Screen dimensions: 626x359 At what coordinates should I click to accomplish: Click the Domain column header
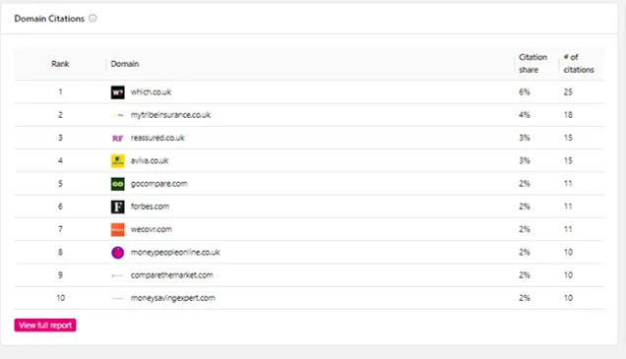(x=125, y=64)
